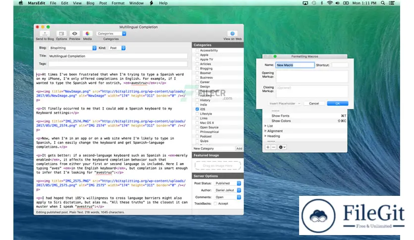This screenshot has height=240, width=414.
Task: Click the New Category text field
Action: pyautogui.click(x=214, y=149)
